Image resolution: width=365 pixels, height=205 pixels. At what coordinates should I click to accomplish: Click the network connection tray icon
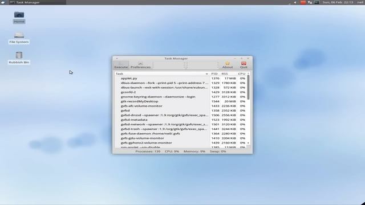310,2
